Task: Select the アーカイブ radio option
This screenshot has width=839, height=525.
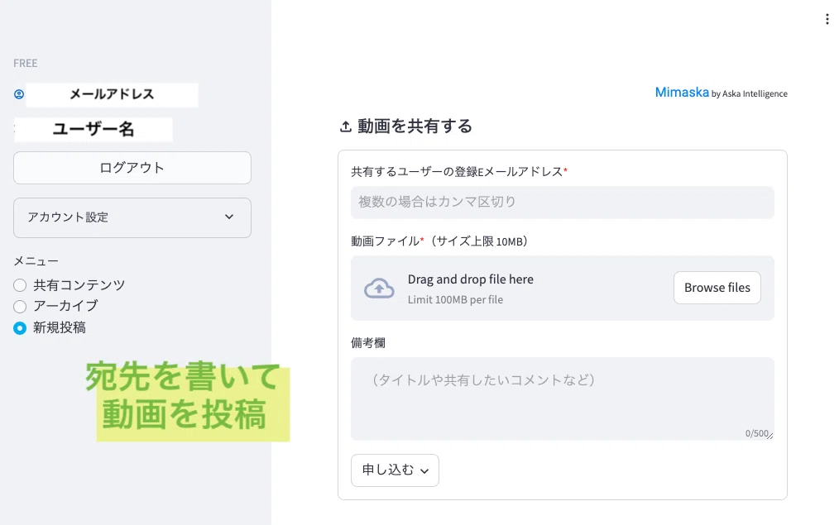Action: point(20,307)
